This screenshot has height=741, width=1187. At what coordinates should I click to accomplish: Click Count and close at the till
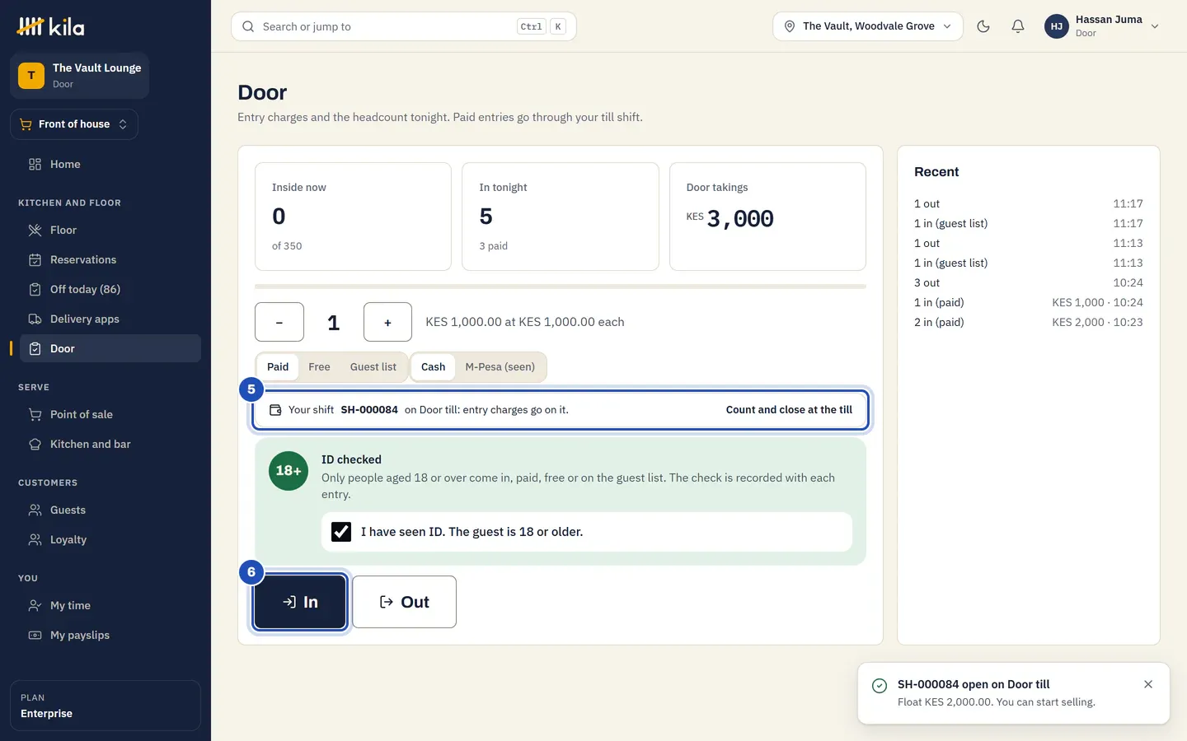tap(789, 410)
